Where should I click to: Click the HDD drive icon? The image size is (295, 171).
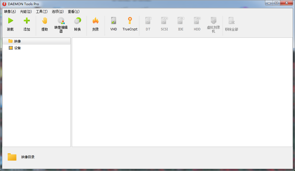click(x=197, y=21)
